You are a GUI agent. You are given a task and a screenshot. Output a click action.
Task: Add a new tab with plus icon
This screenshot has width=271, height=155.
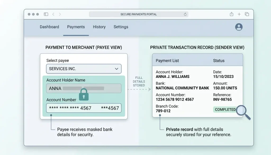pos(239,14)
